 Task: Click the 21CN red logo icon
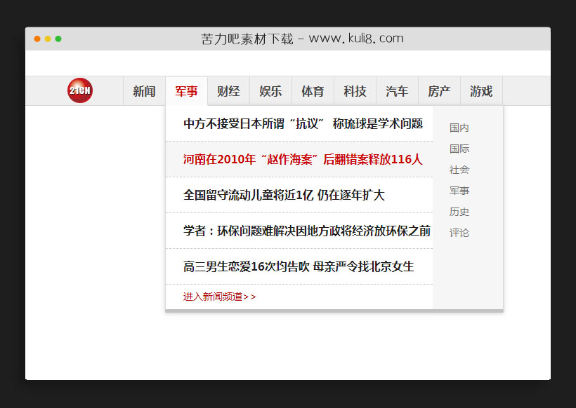point(79,90)
